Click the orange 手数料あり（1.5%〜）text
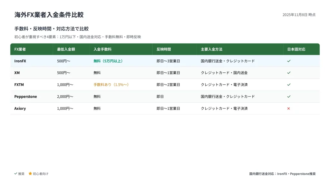330x186 pixels. pos(111,85)
